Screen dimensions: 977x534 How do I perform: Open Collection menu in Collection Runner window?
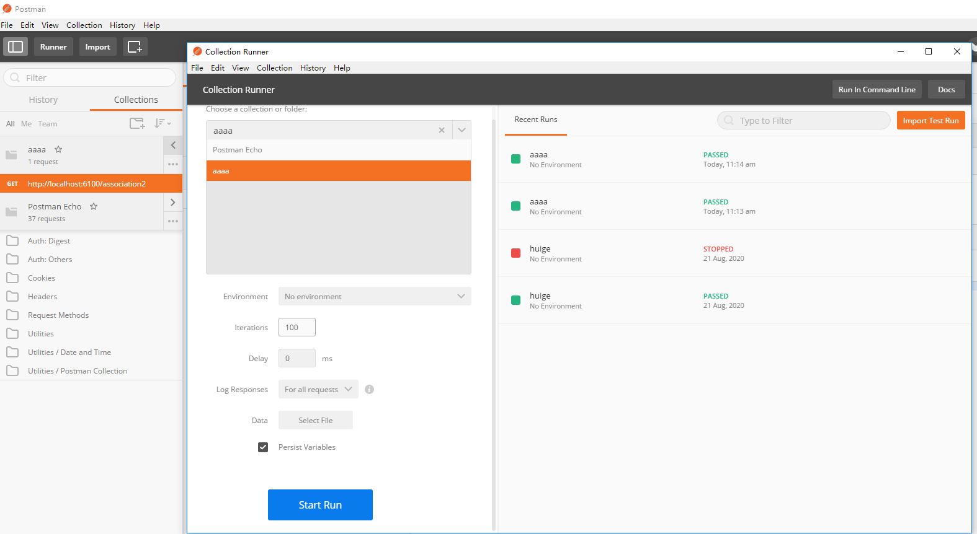tap(275, 68)
